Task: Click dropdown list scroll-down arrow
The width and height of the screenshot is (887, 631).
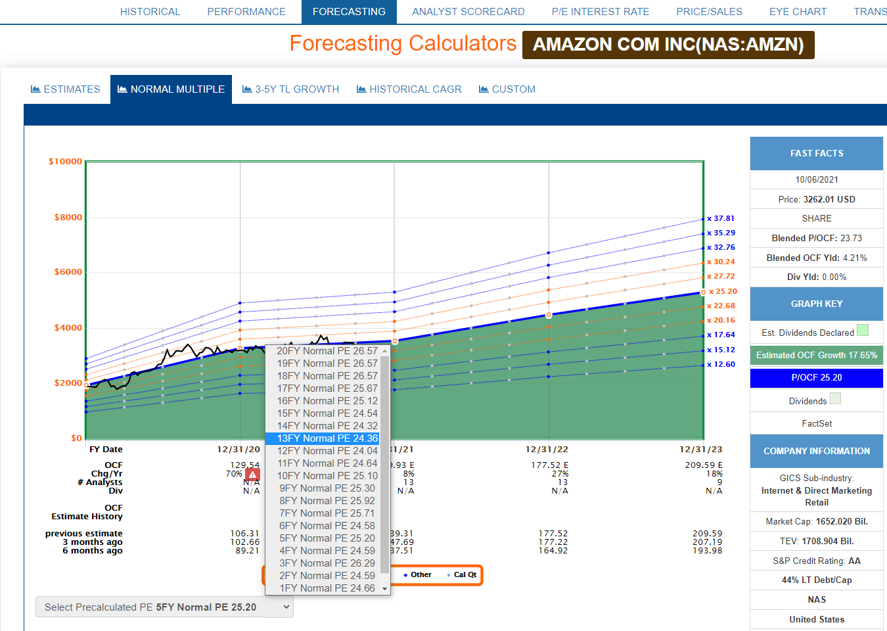Action: 385,589
